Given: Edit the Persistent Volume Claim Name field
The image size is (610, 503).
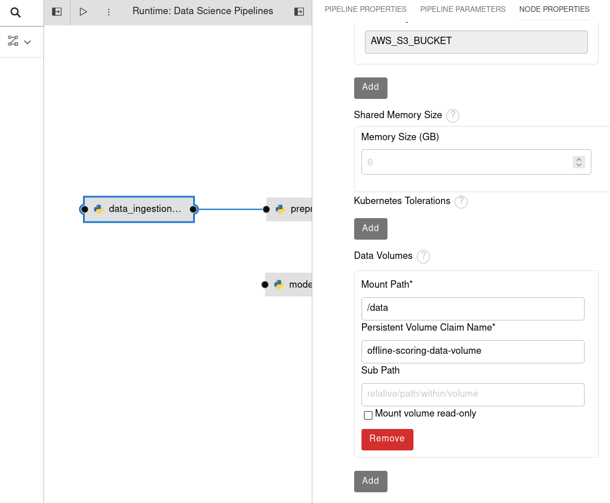Looking at the screenshot, I should click(x=472, y=352).
